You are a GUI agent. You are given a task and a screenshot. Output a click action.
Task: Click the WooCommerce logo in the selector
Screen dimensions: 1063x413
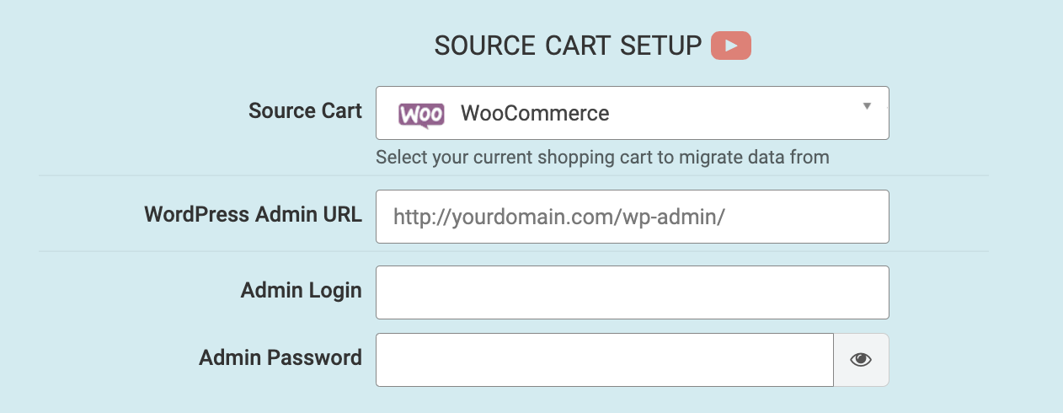(x=421, y=114)
